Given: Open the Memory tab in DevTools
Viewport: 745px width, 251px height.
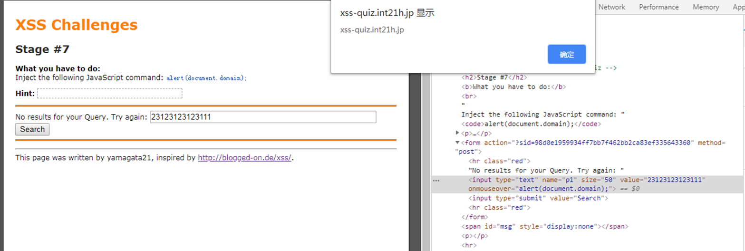Looking at the screenshot, I should pos(706,7).
